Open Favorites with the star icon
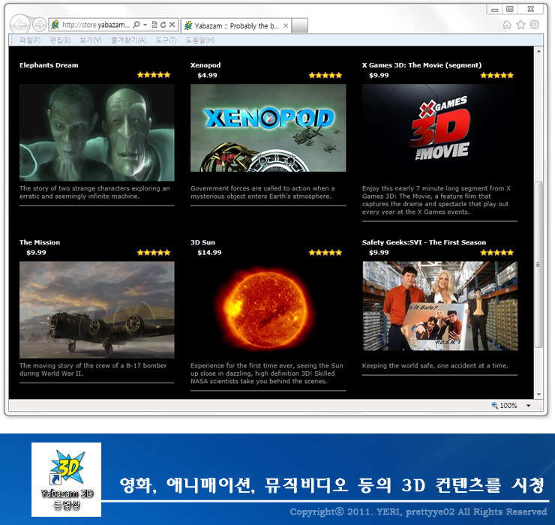This screenshot has height=525, width=555. click(520, 25)
